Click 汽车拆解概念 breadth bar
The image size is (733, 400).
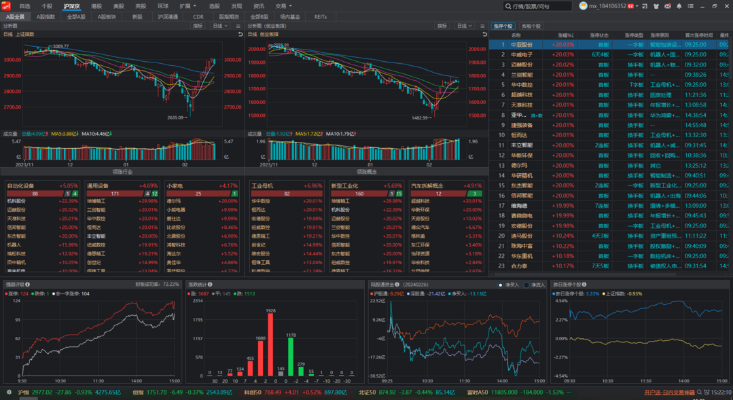pyautogui.click(x=446, y=194)
